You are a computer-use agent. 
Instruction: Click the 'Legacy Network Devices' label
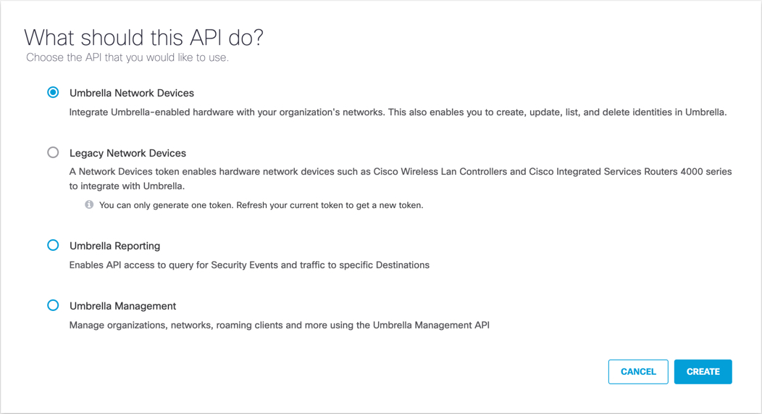coord(127,153)
